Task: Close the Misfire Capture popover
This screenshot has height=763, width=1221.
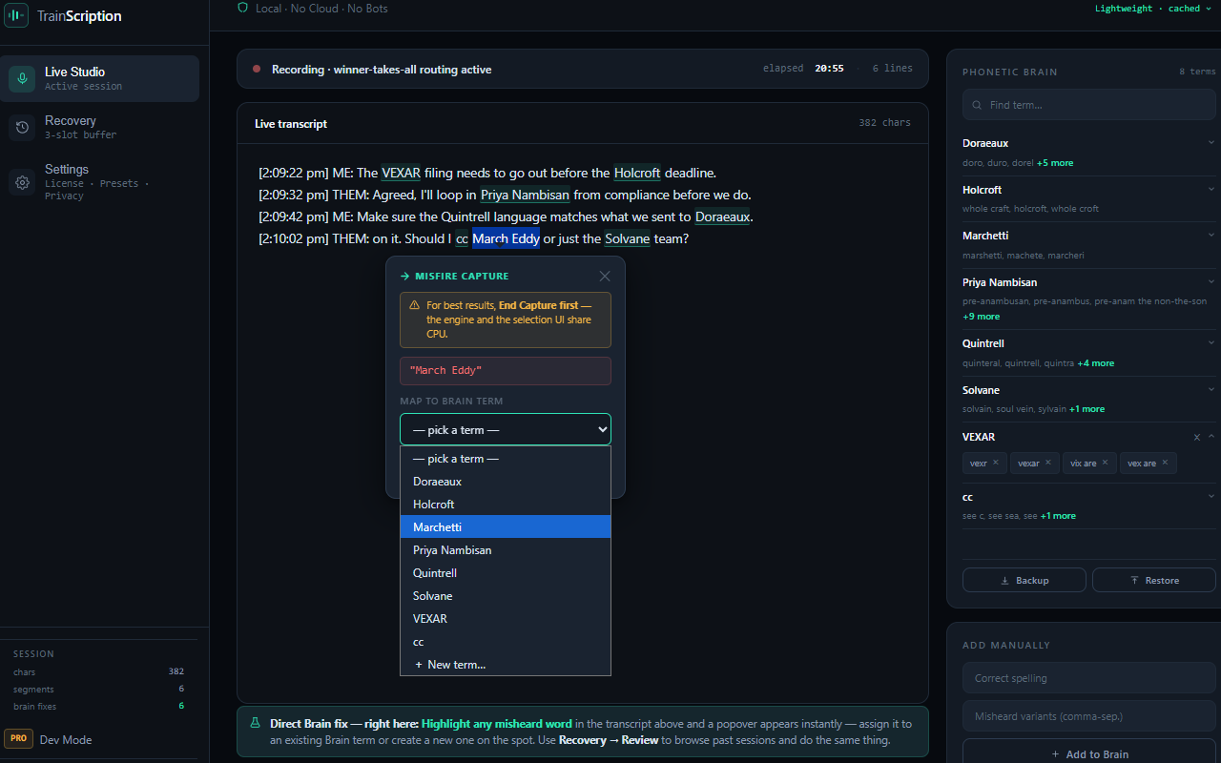Action: (604, 276)
